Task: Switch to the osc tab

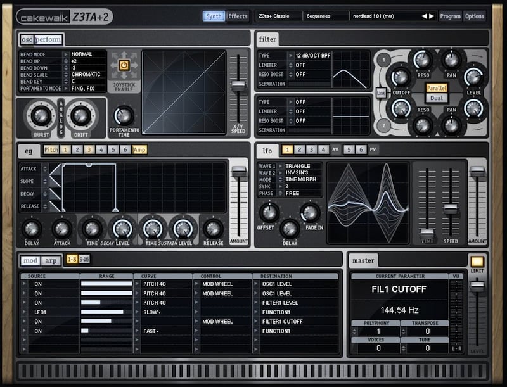Action: point(27,39)
